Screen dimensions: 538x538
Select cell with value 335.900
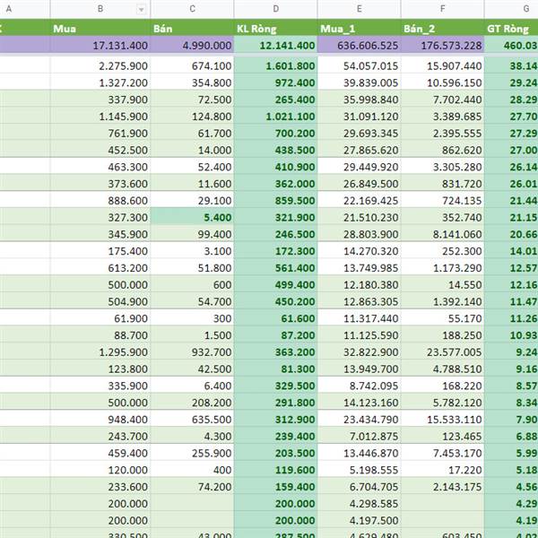click(x=100, y=386)
